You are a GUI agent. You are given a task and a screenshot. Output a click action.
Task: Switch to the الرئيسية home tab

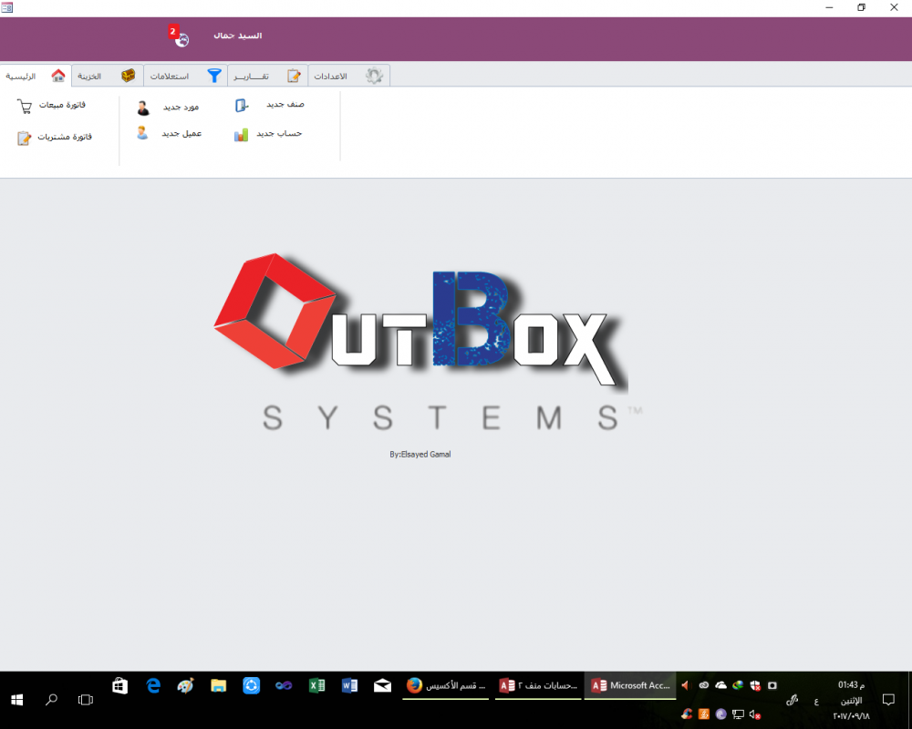point(36,76)
